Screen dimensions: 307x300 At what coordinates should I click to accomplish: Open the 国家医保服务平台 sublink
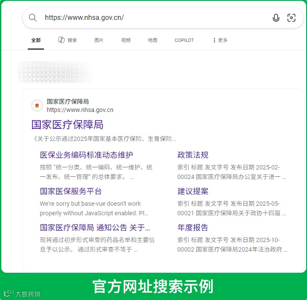71,191
